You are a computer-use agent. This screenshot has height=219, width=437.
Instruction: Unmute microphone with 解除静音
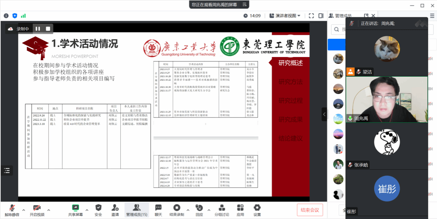(12, 210)
